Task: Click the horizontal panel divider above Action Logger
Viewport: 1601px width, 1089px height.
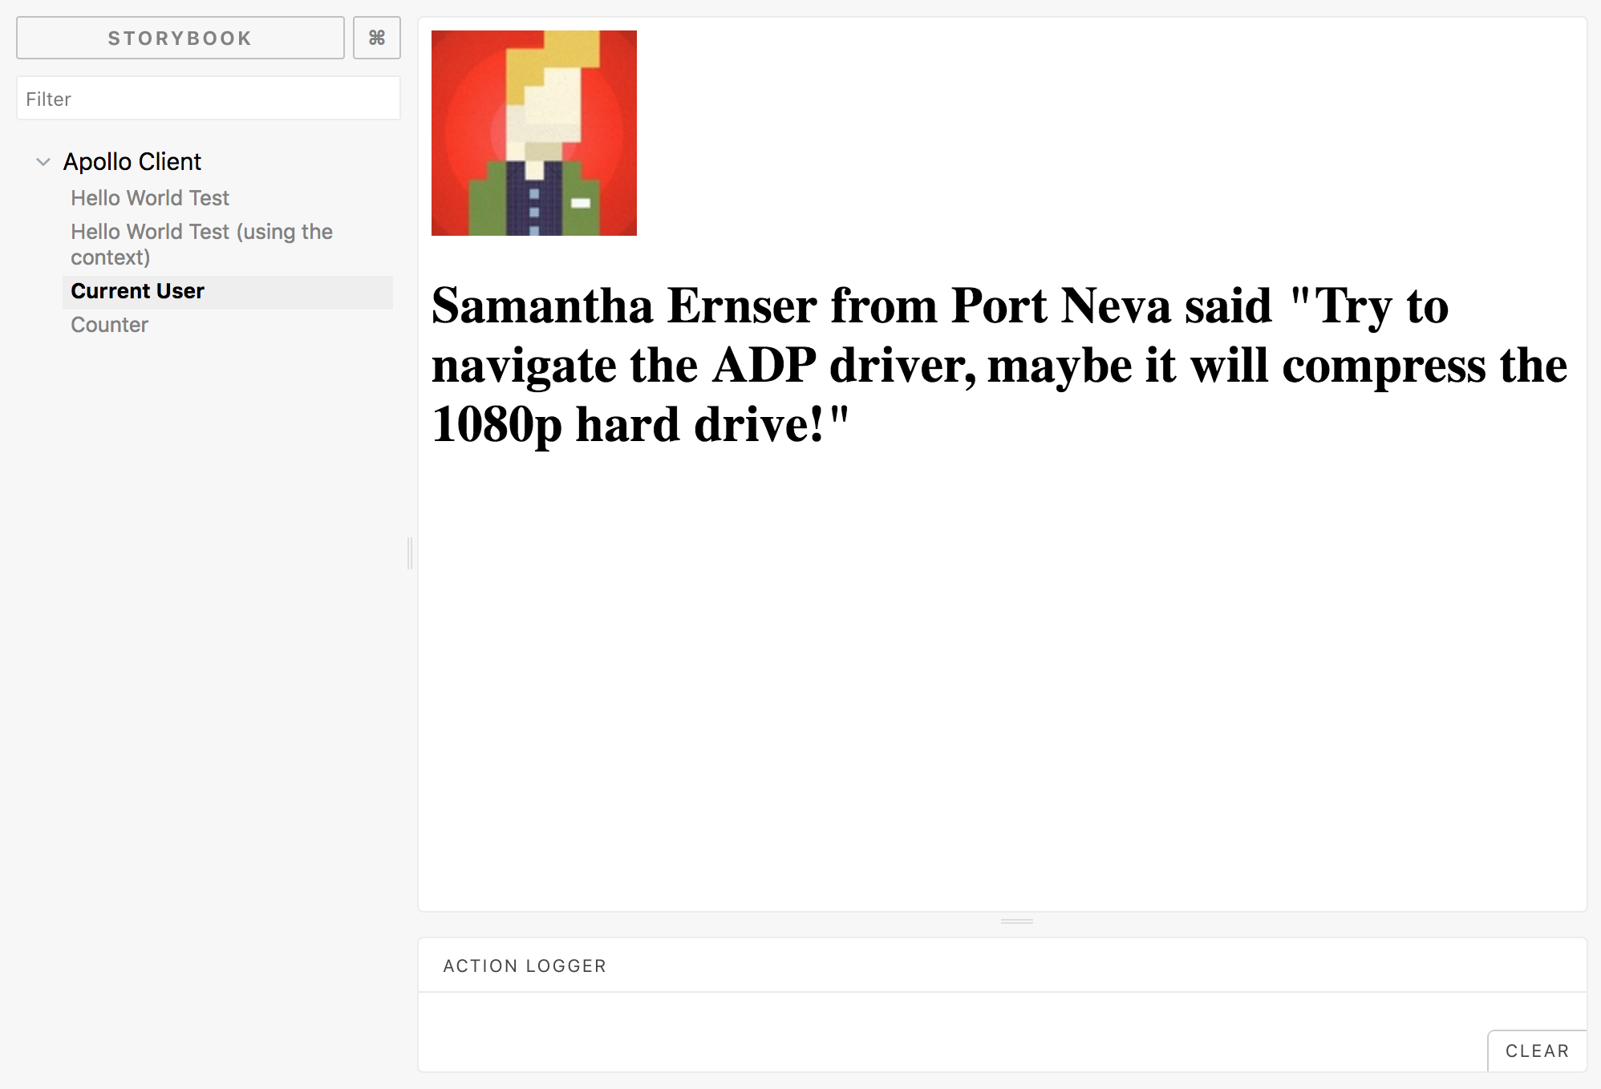Action: tap(1016, 921)
